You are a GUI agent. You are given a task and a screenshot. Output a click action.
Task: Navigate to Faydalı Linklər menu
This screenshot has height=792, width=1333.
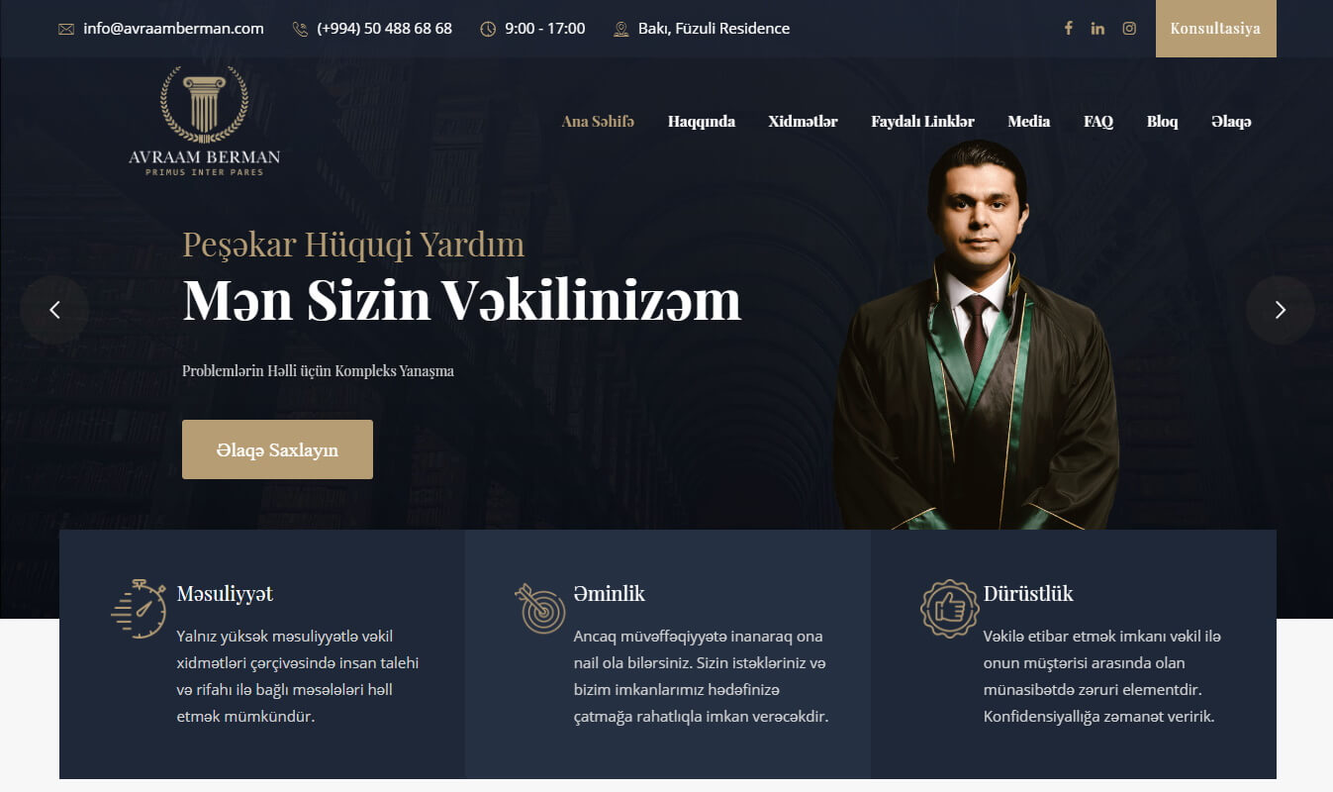[922, 122]
